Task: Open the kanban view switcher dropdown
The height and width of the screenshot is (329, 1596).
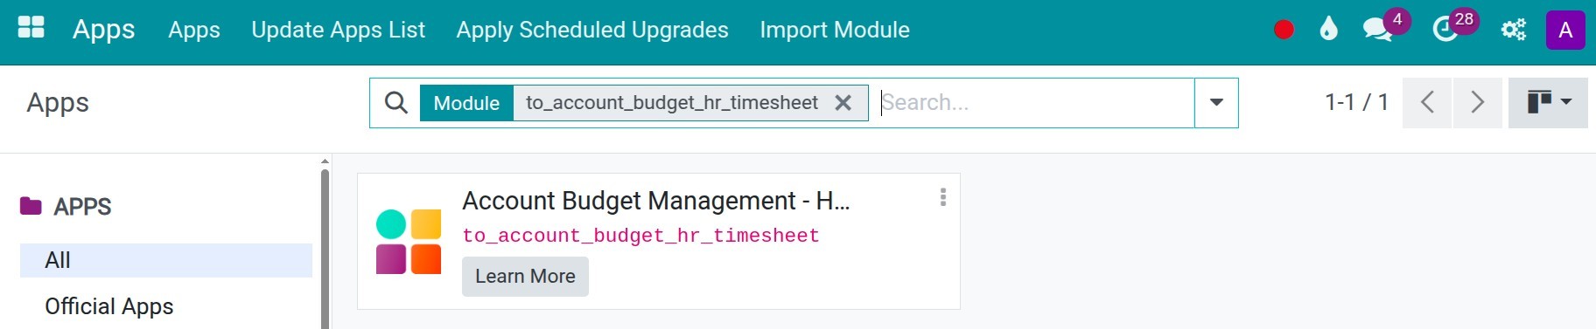Action: 1548,103
